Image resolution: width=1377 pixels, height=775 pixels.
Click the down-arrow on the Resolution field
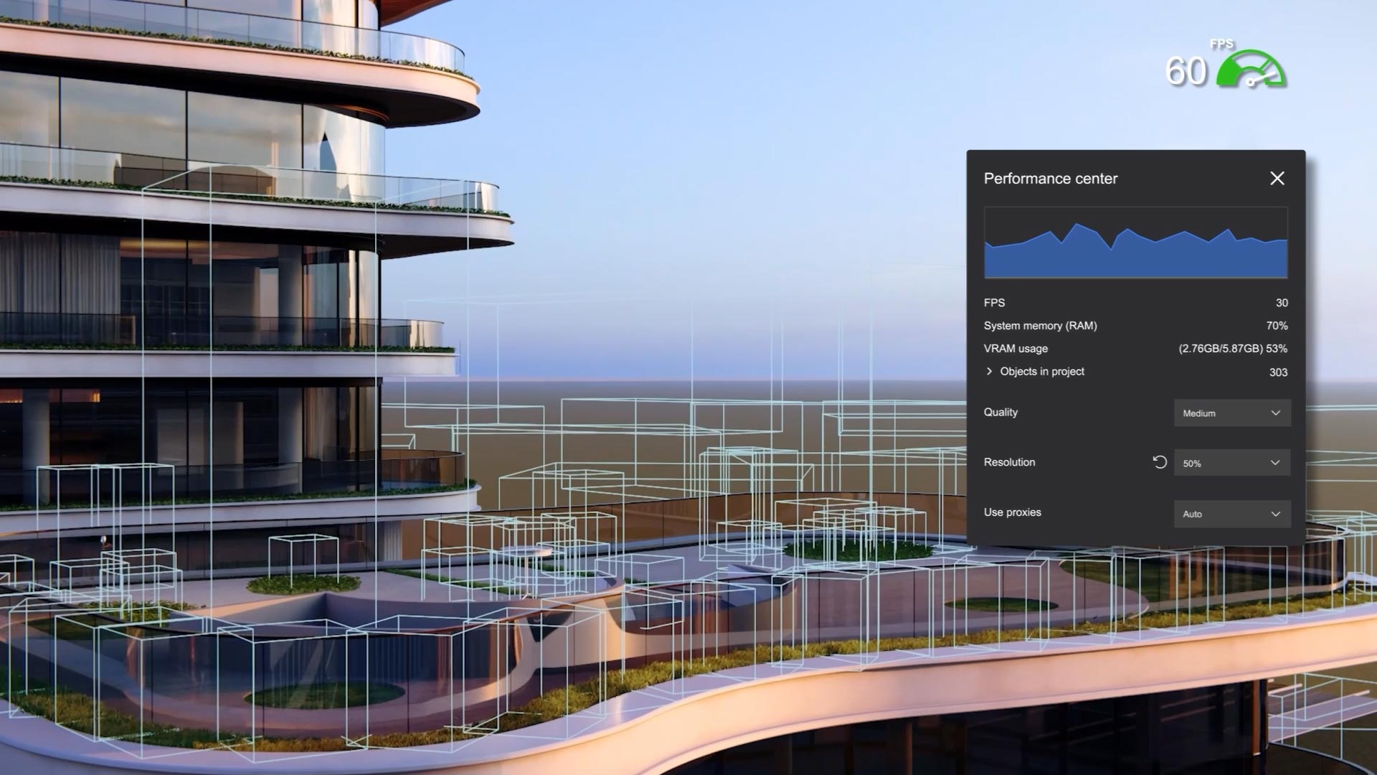pos(1275,463)
